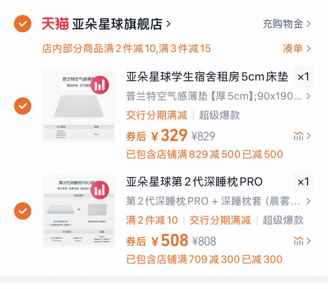The width and height of the screenshot is (328, 289).
Task: Deselect the 5cm床垫 item checkbox
Action: pos(23,106)
